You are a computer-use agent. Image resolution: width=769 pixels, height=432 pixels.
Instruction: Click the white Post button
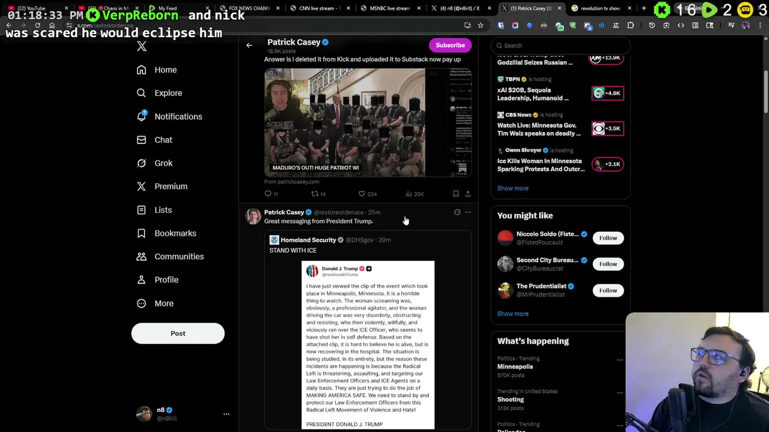tap(178, 334)
